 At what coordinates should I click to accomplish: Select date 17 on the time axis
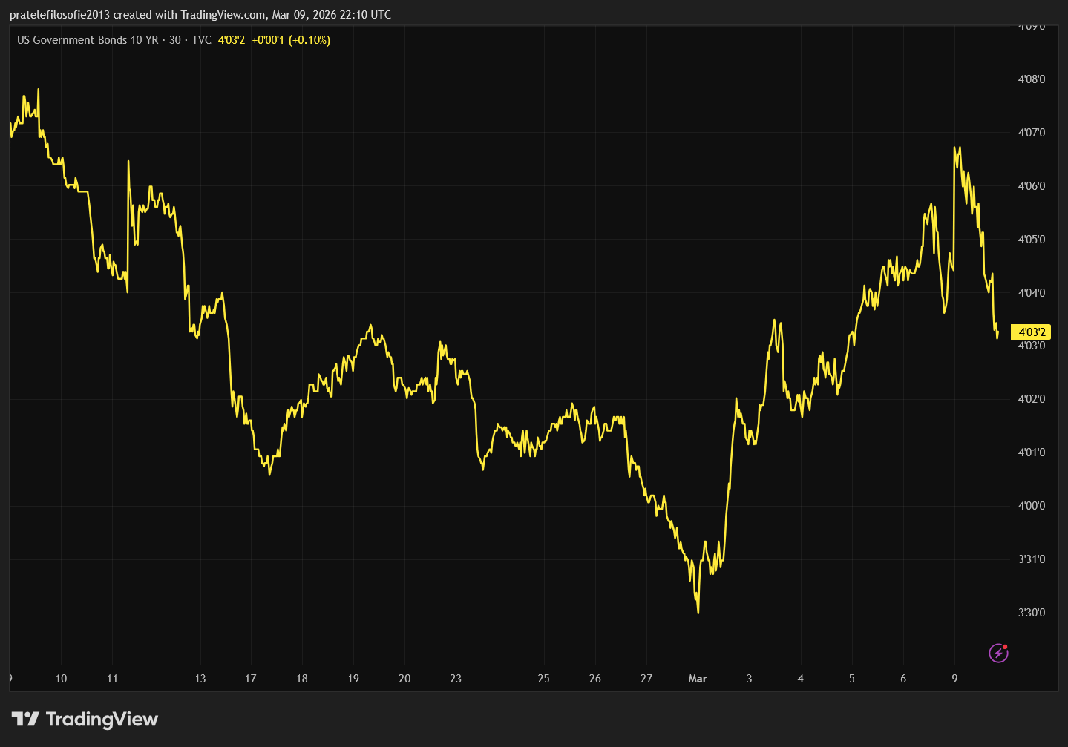[251, 678]
